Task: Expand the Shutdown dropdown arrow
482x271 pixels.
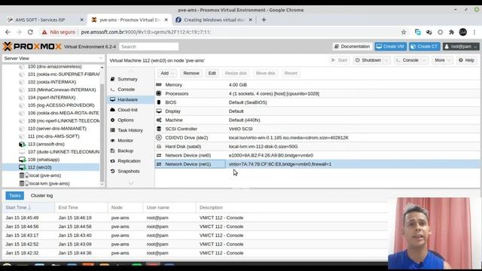Action: pyautogui.click(x=386, y=60)
